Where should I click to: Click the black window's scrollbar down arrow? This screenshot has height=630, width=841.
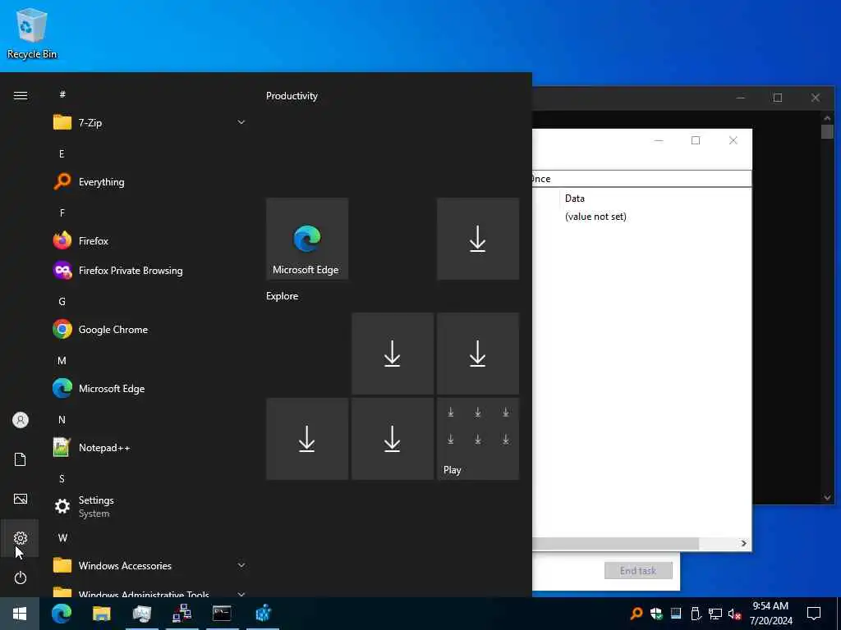coord(827,498)
